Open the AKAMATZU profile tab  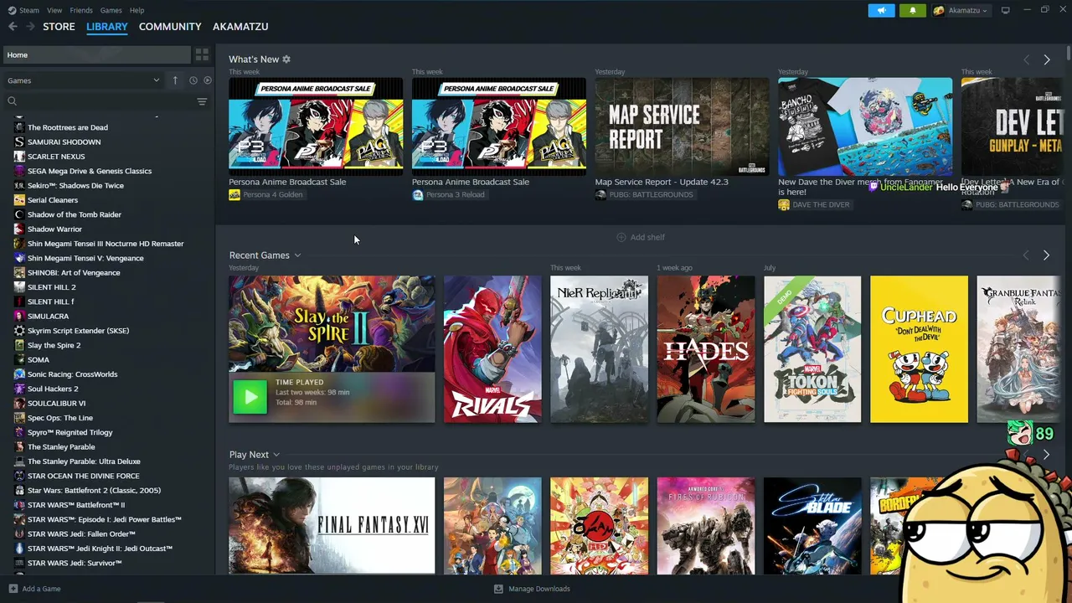tap(240, 27)
